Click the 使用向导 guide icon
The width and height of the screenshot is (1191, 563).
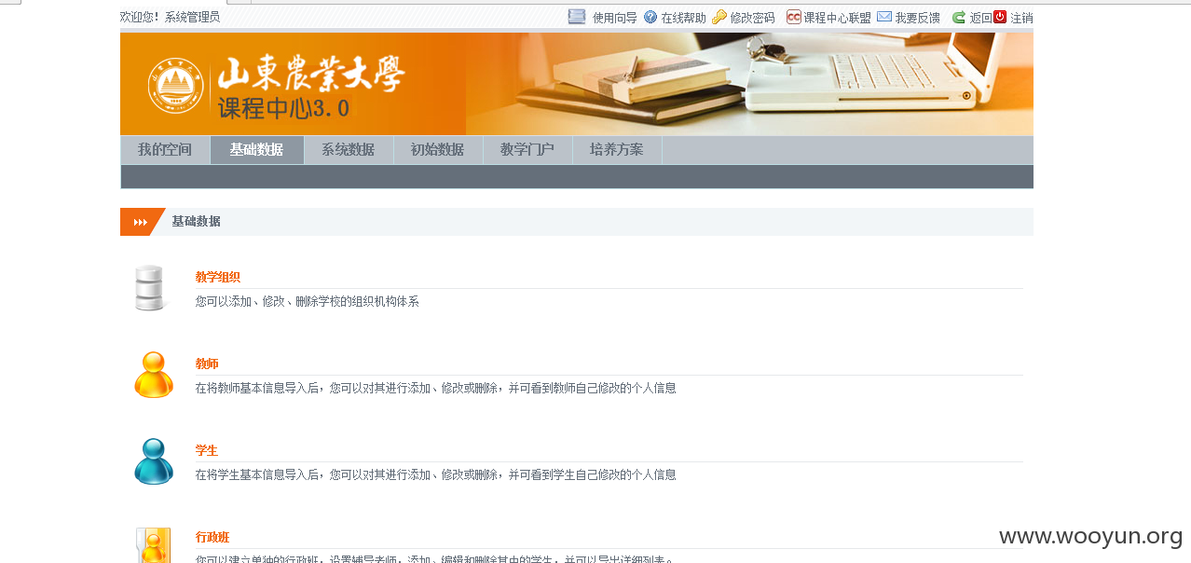click(x=577, y=17)
